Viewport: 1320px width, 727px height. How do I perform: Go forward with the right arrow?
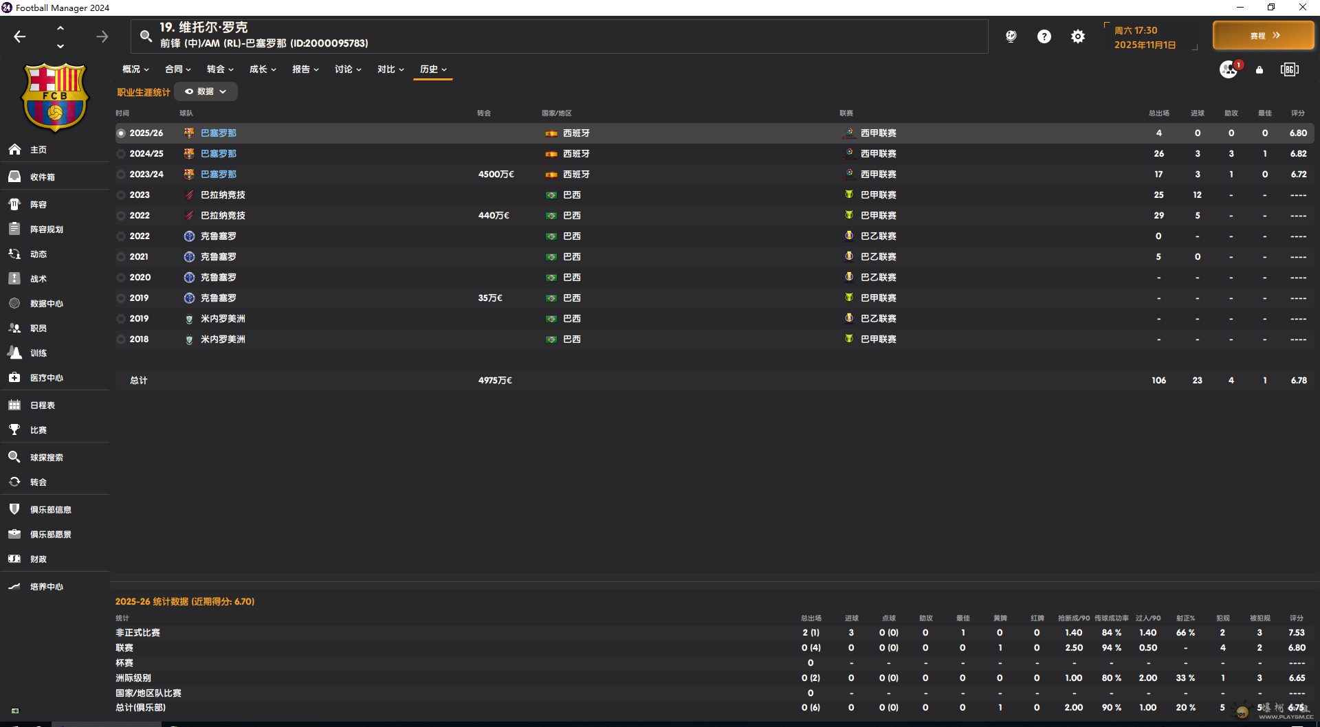[x=102, y=36]
